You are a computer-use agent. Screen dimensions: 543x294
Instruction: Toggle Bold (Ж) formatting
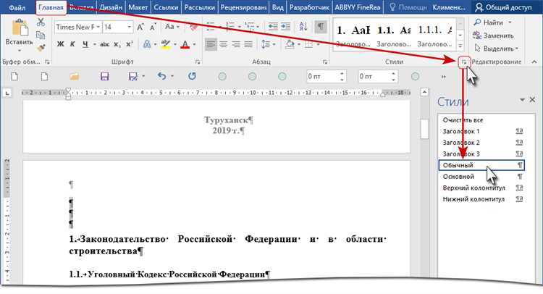point(62,45)
